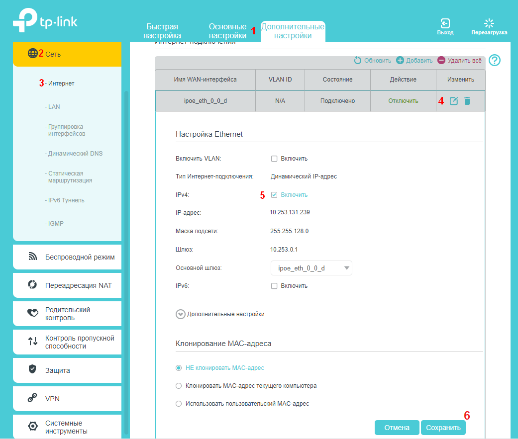Screen dimensions: 518x439
Task: Select Клонировать MAC-адрес текущего компьютера option
Action: point(179,386)
